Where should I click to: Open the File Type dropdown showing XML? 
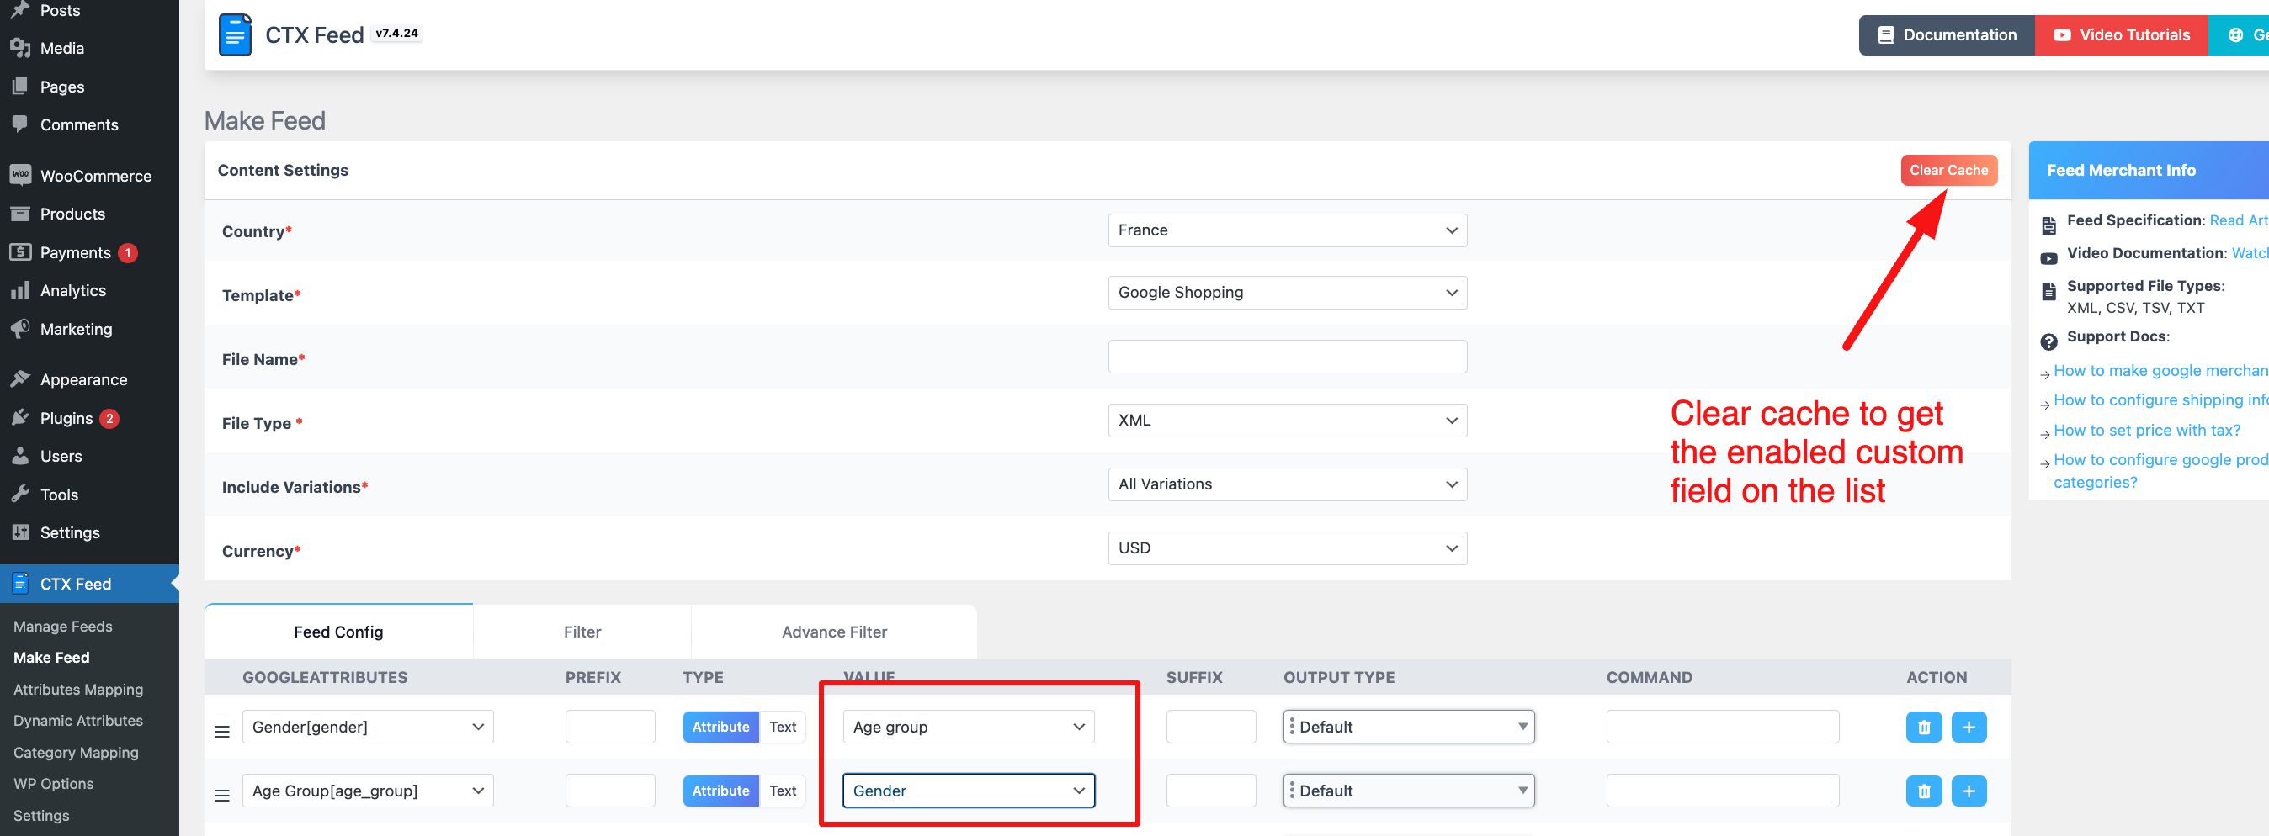tap(1287, 421)
